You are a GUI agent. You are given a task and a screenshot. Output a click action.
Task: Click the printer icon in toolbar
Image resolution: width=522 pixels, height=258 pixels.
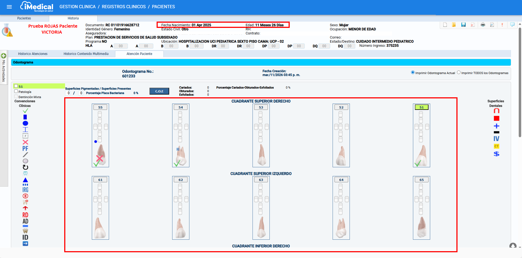(x=483, y=25)
